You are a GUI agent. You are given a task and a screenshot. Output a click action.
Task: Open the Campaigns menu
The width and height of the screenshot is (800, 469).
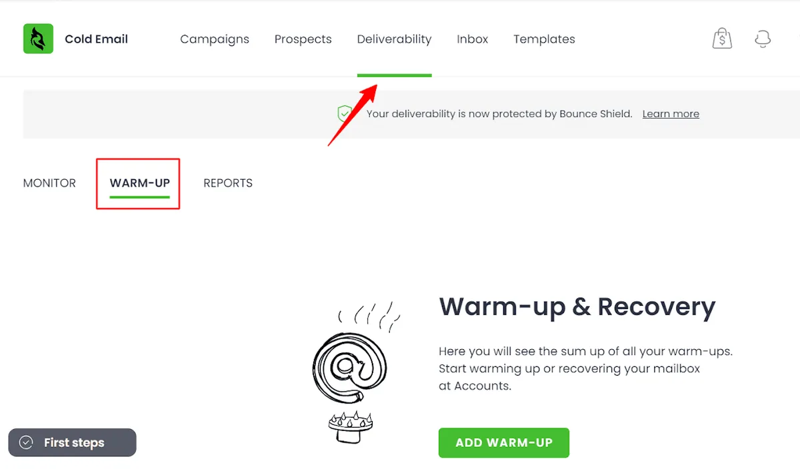[x=215, y=39]
